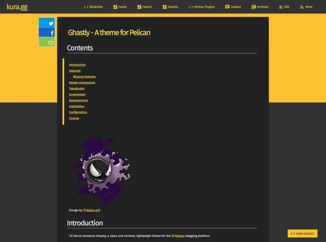Click the grid icon beside Hauntr

[139, 7]
